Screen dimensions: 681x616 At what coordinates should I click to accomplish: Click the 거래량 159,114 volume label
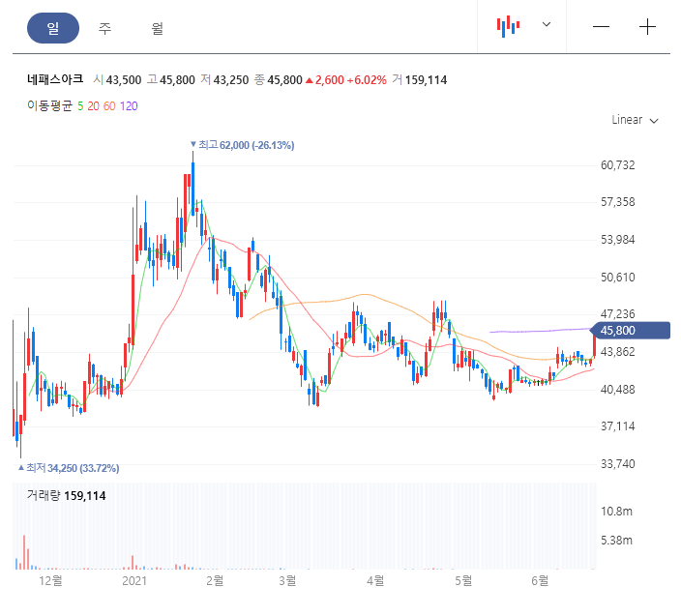66,496
